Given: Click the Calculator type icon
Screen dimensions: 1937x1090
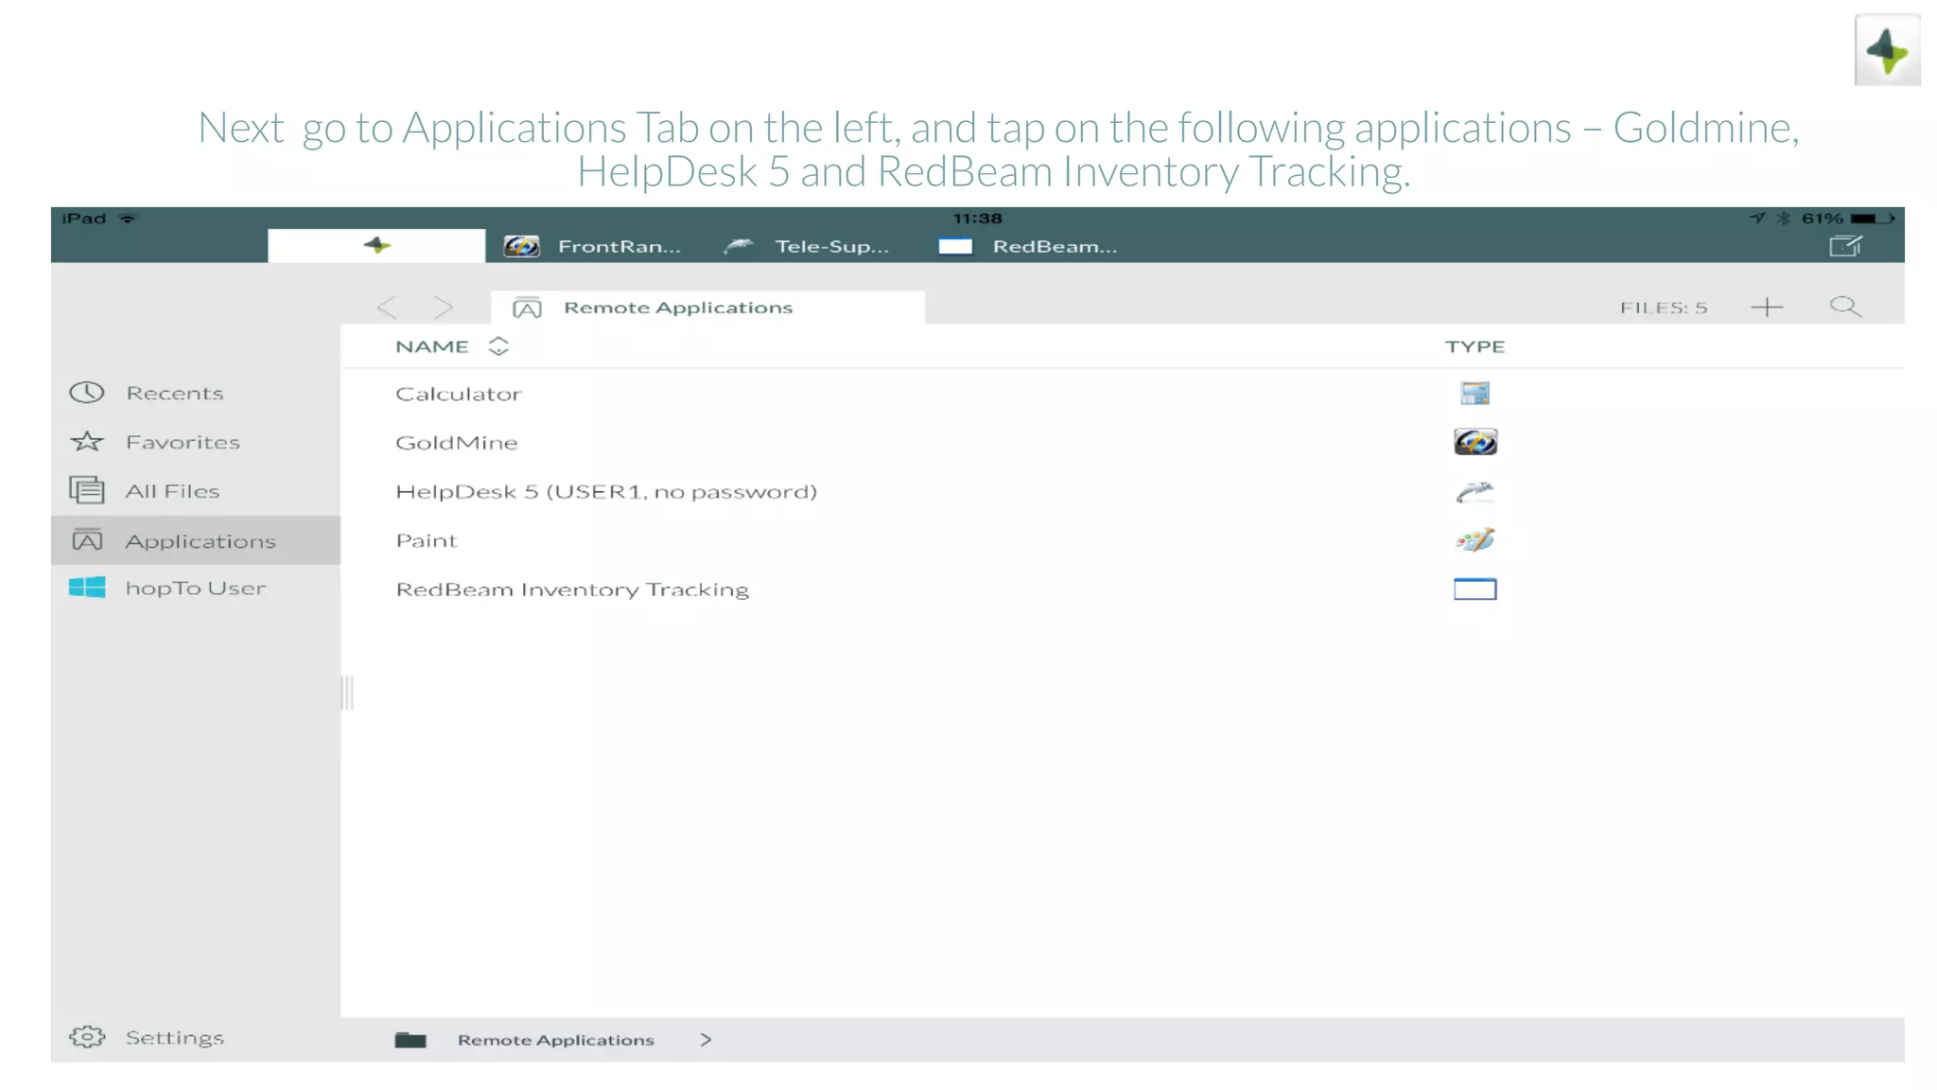Looking at the screenshot, I should [1475, 393].
